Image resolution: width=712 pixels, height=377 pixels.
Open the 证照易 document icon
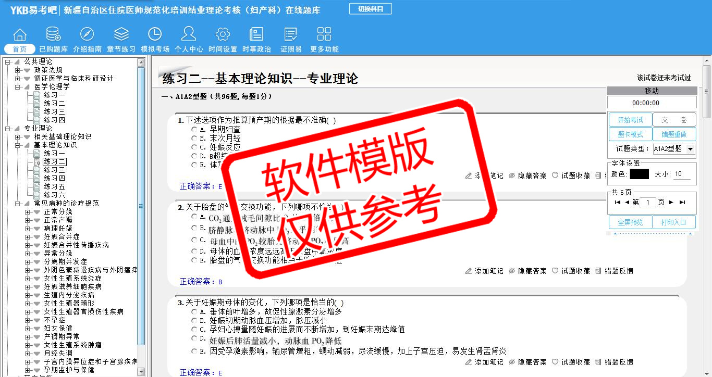[x=291, y=34]
